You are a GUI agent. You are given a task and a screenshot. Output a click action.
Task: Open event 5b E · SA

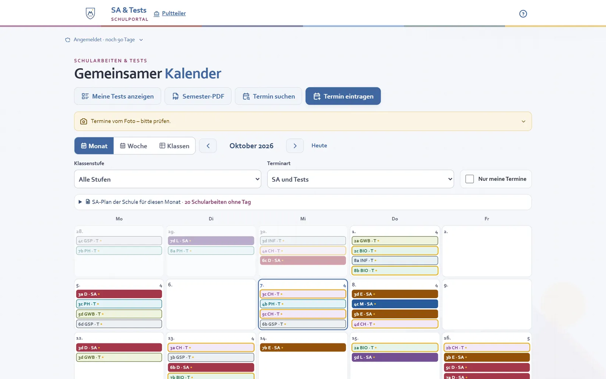point(395,314)
